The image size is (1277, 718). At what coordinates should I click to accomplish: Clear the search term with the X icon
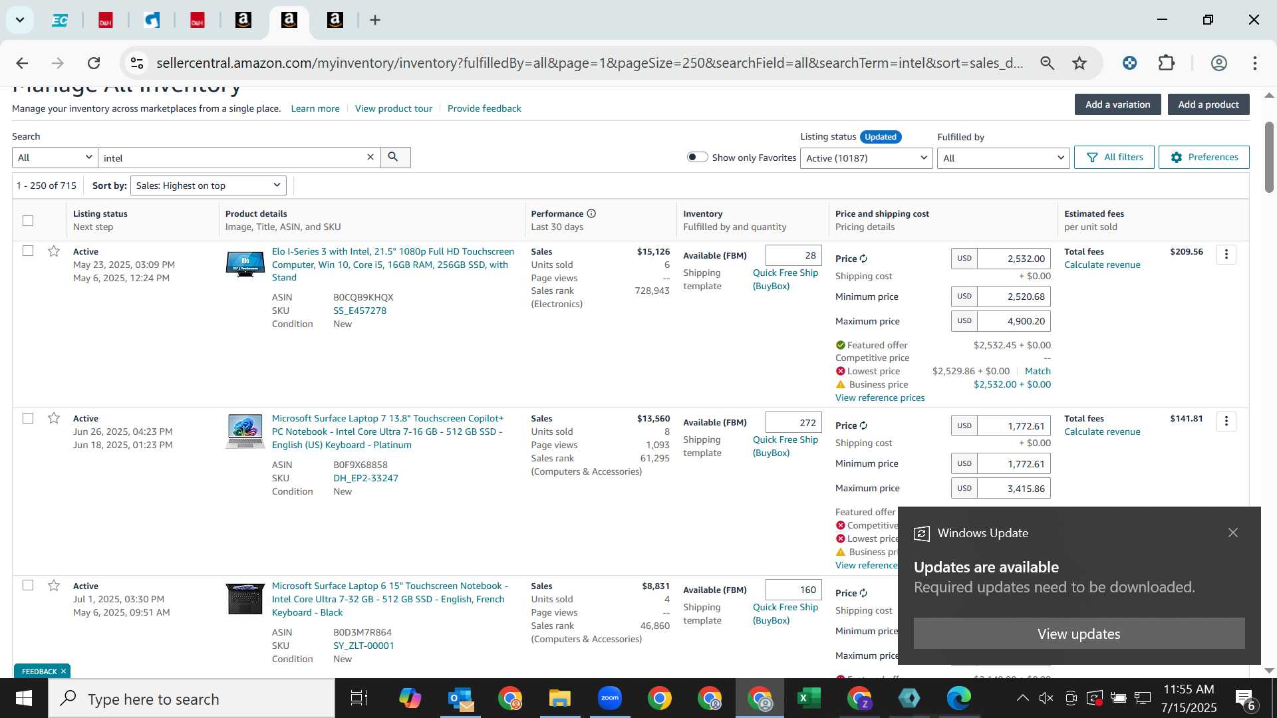370,158
